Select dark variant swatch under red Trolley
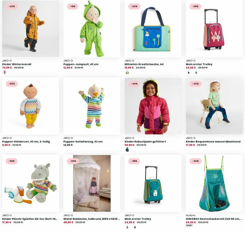 pos(189,72)
